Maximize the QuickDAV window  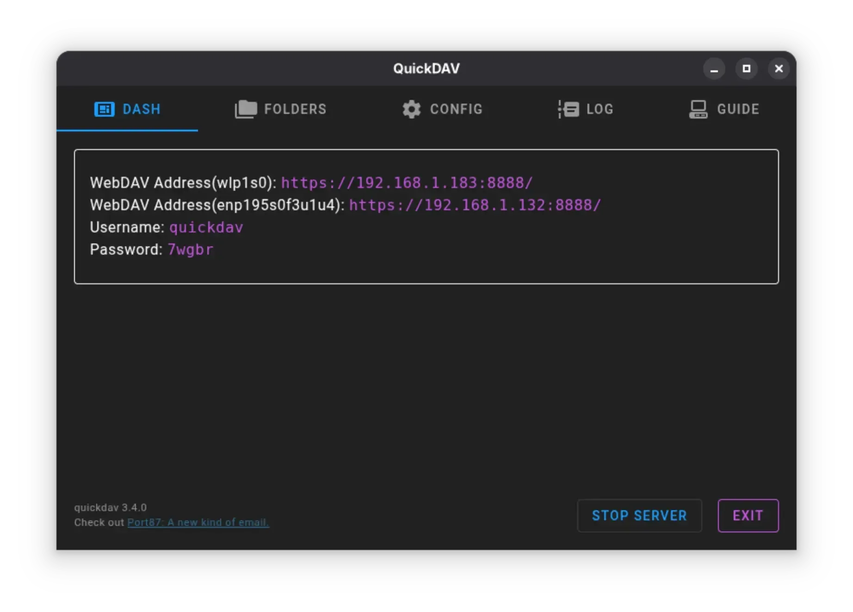point(747,69)
